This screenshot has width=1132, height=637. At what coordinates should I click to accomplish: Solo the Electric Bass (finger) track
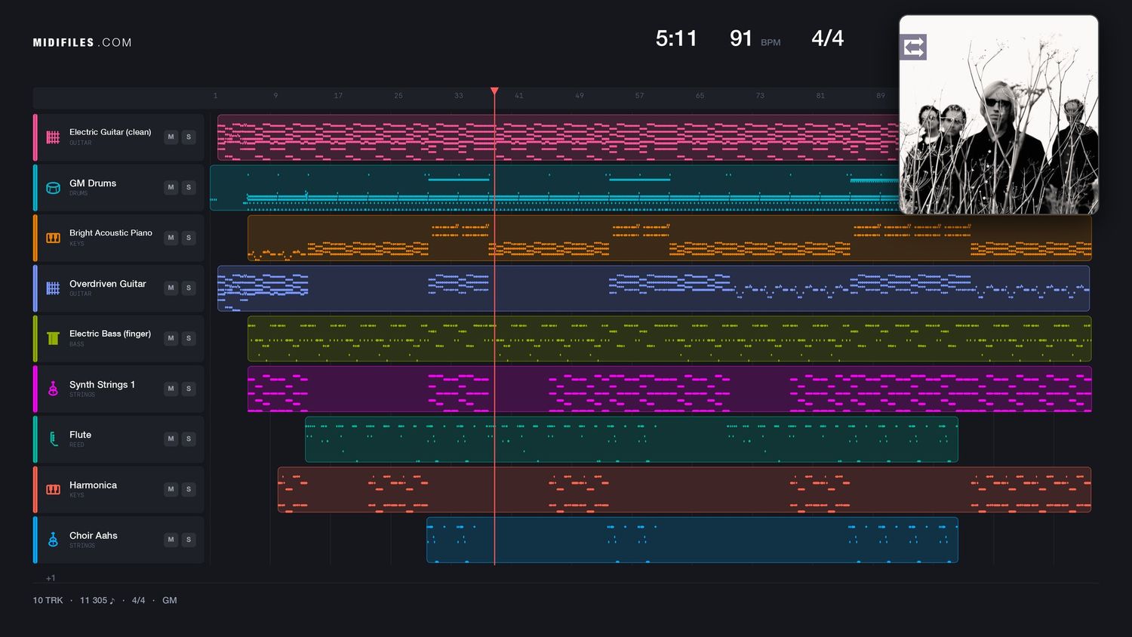tap(189, 338)
